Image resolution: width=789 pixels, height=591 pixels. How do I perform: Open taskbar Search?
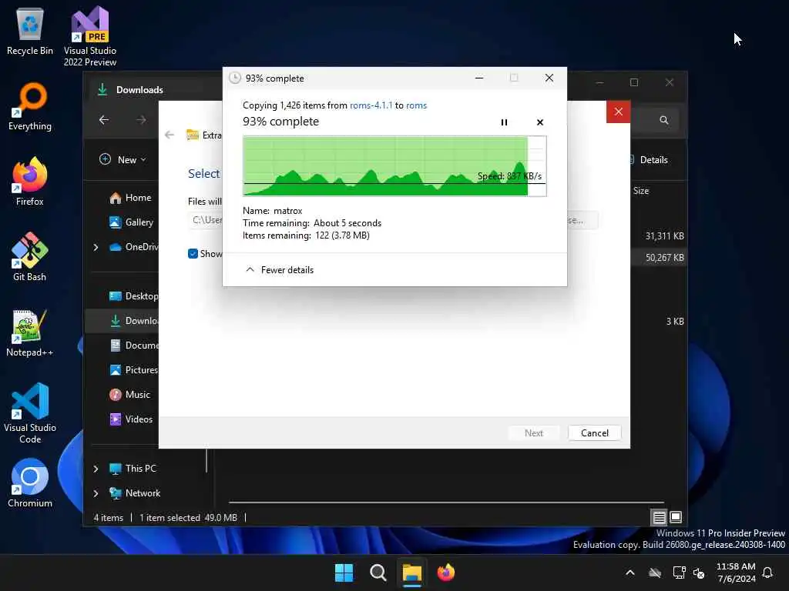pyautogui.click(x=378, y=573)
